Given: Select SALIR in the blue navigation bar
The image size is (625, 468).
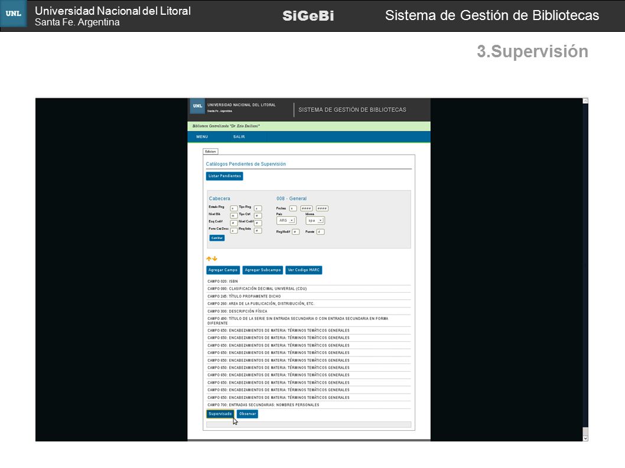Looking at the screenshot, I should (239, 136).
